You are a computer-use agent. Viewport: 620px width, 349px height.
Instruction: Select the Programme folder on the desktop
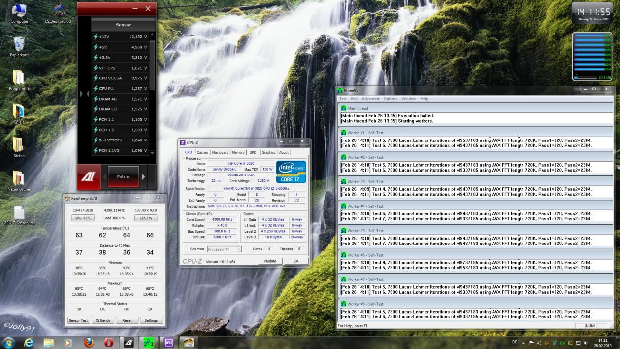[19, 77]
